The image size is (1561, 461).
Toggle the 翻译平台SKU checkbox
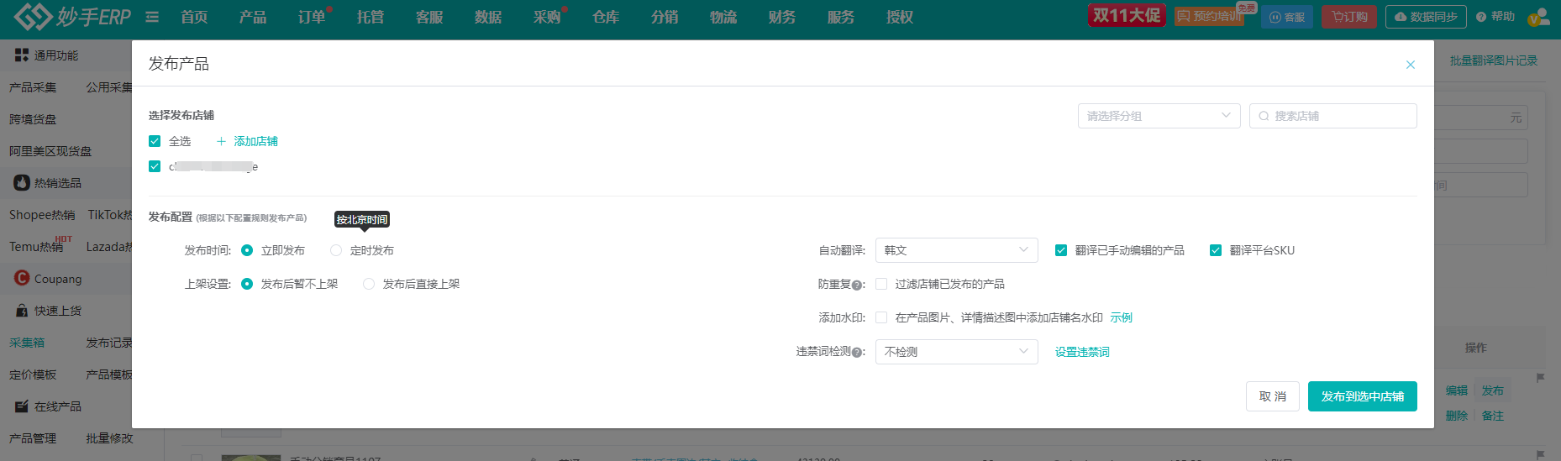[1215, 250]
